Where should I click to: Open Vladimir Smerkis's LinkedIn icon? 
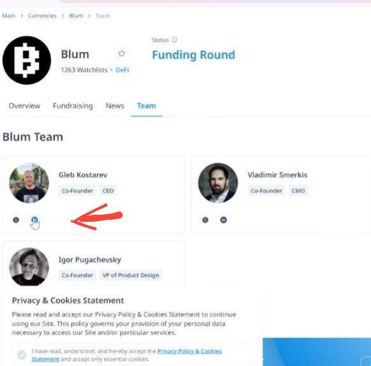(224, 220)
